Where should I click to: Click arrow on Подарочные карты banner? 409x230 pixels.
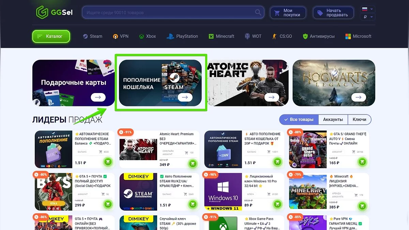click(x=98, y=97)
